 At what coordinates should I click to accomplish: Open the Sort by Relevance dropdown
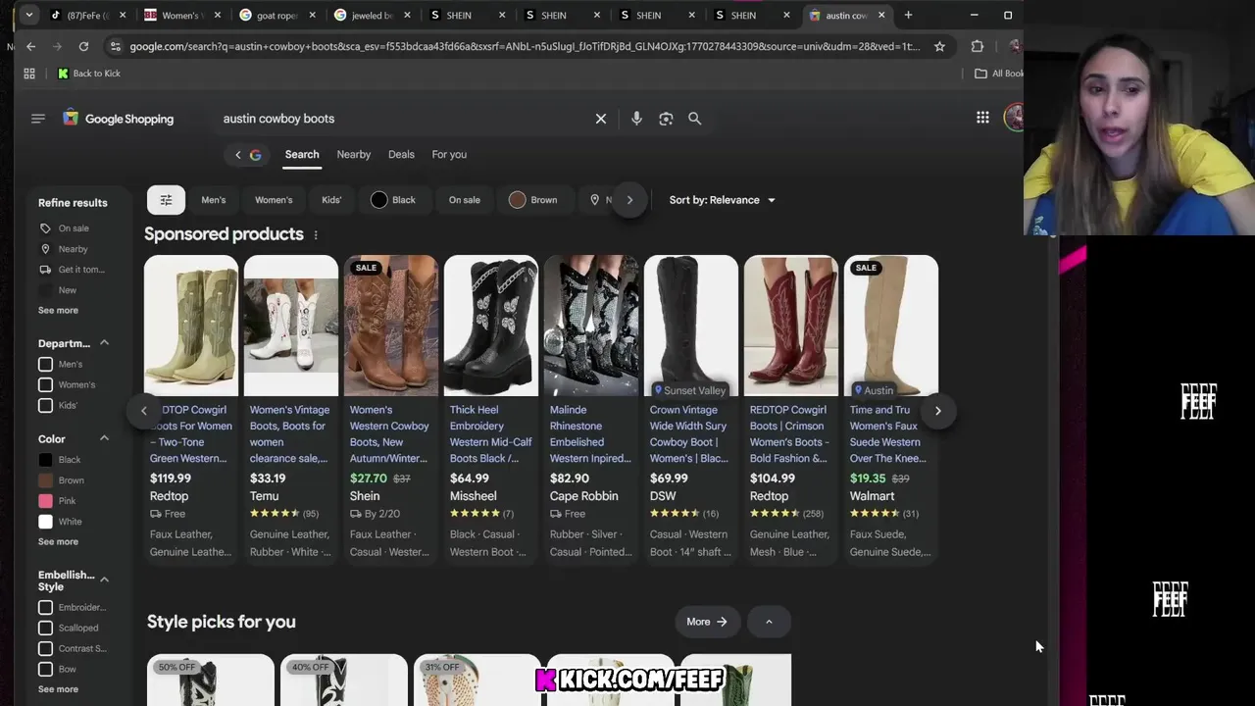(x=722, y=200)
